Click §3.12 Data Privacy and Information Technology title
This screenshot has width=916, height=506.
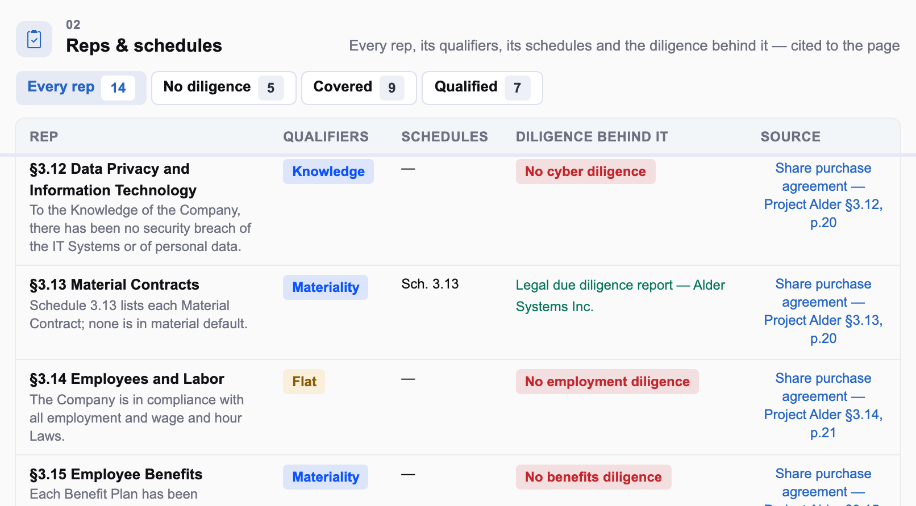pyautogui.click(x=113, y=179)
